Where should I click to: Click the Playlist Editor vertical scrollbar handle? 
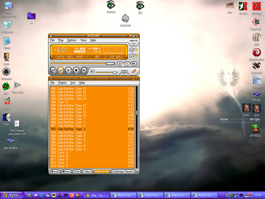(136, 112)
